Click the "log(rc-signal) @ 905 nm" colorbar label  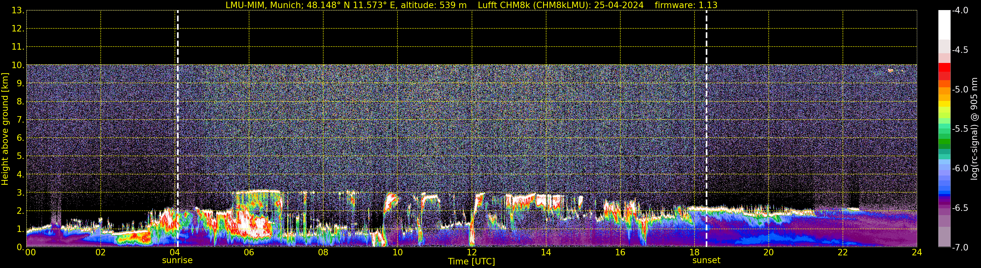click(x=974, y=129)
